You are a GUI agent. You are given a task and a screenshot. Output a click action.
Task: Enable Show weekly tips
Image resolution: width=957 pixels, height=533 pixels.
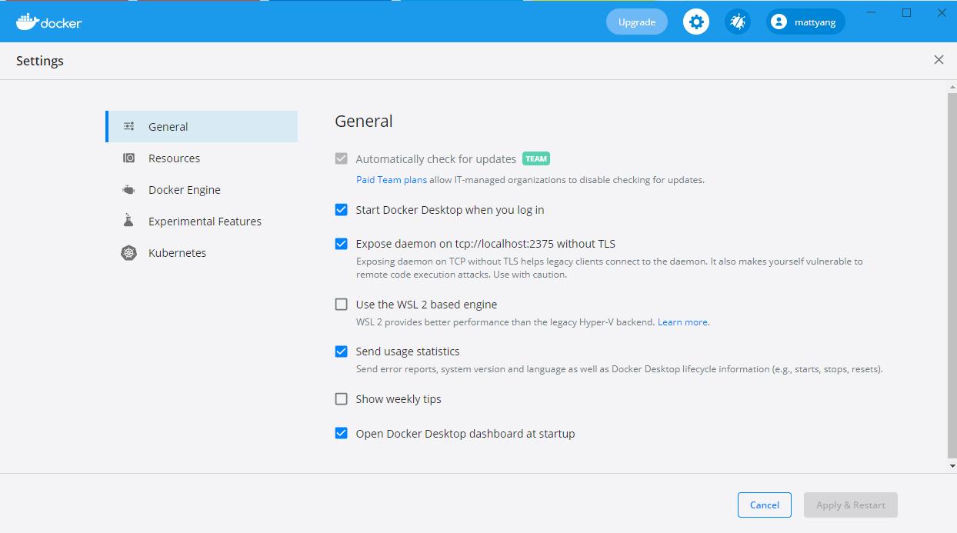(342, 398)
